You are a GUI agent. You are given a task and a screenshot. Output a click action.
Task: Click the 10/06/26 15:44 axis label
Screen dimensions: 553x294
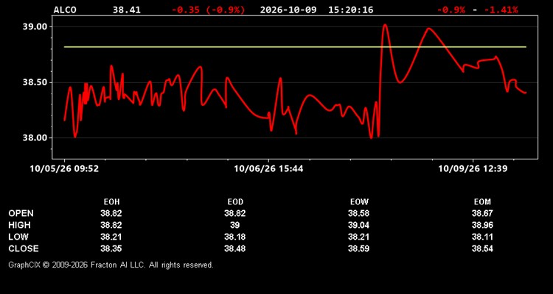pyautogui.click(x=268, y=169)
